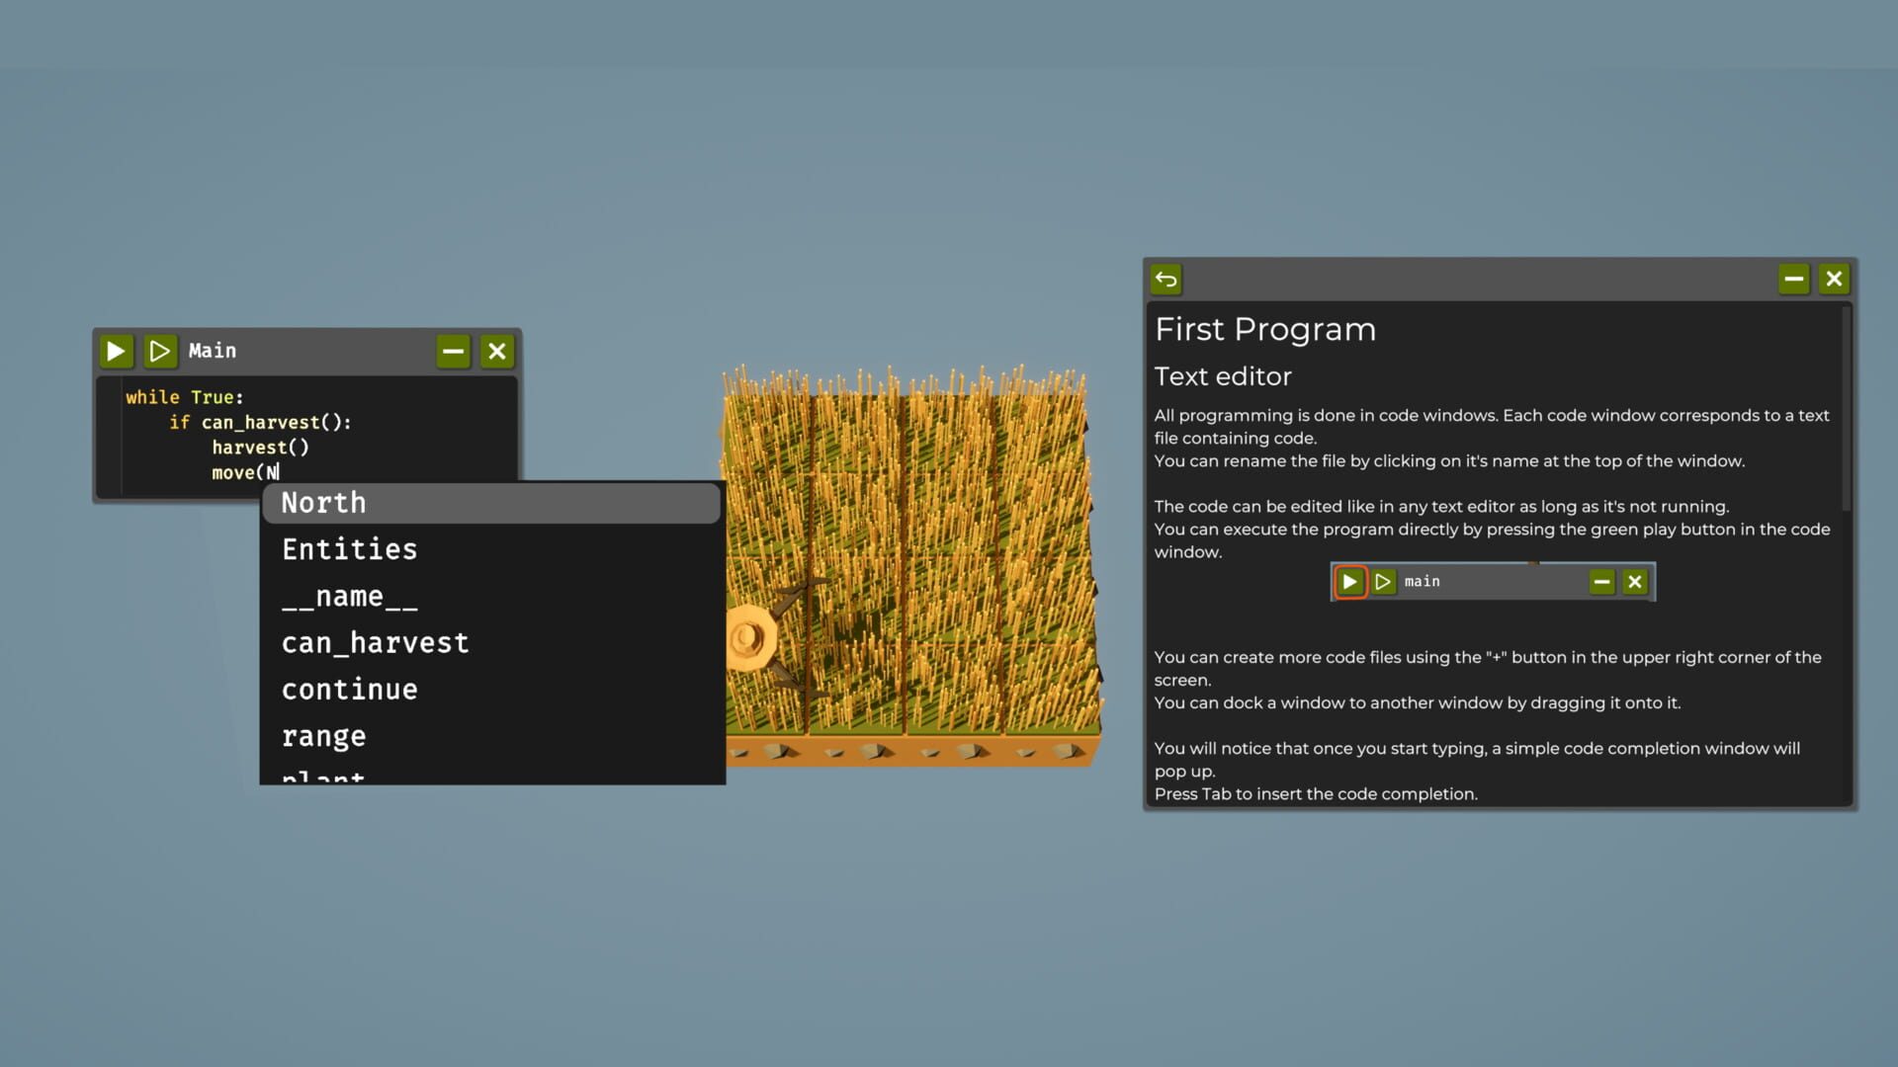
Task: Minimize the First Program tutorial window
Action: coord(1794,279)
